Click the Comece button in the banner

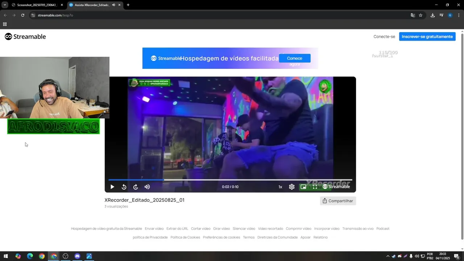[295, 58]
